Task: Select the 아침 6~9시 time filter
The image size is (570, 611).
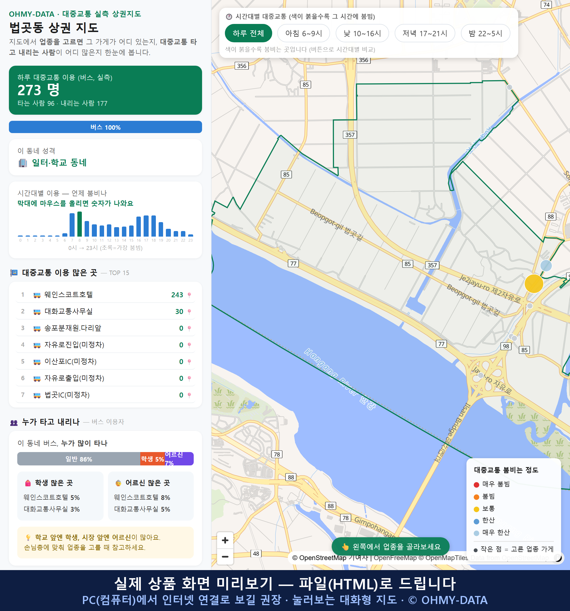Action: click(x=303, y=33)
